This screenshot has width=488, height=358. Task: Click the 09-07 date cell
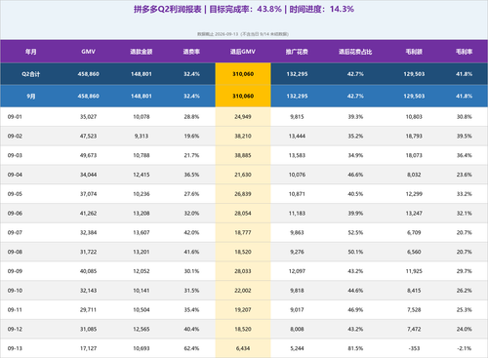[x=15, y=232]
